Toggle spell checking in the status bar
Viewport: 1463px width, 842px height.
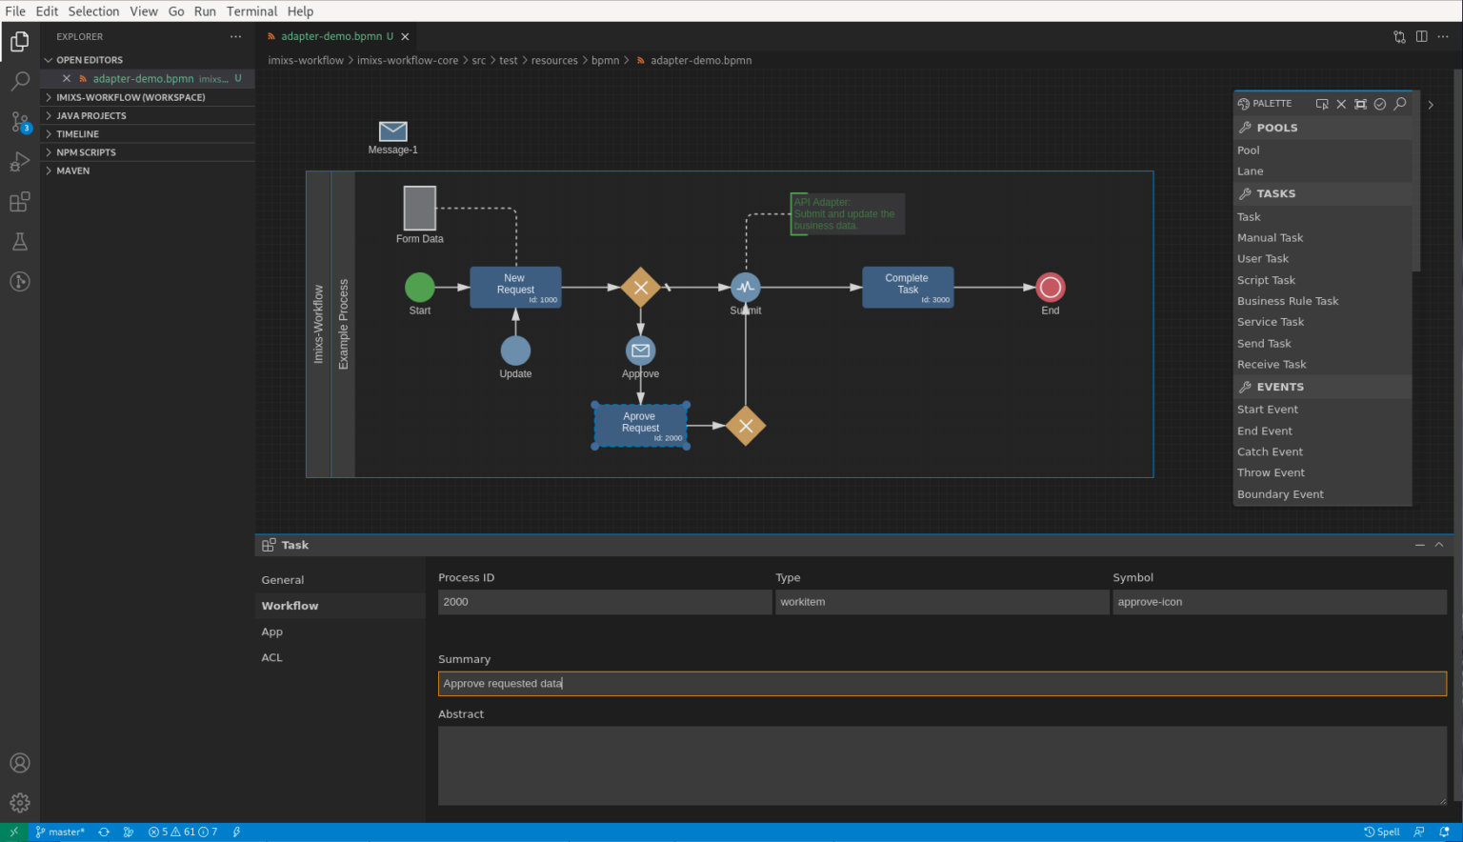(1382, 832)
